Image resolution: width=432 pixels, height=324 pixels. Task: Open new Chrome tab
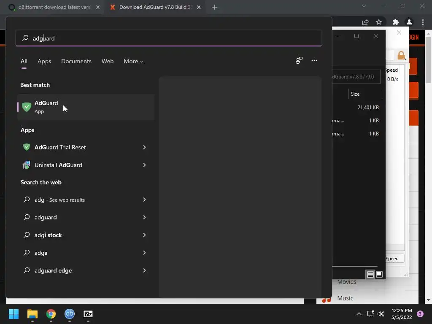[x=215, y=7]
